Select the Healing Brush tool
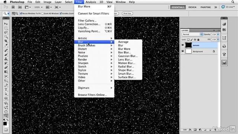238x134 pixels. tap(6, 50)
